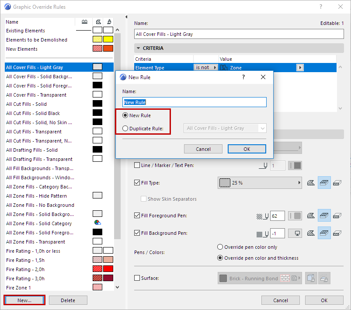
Task: Click criteria list scroll down arrow
Action: [x=340, y=108]
